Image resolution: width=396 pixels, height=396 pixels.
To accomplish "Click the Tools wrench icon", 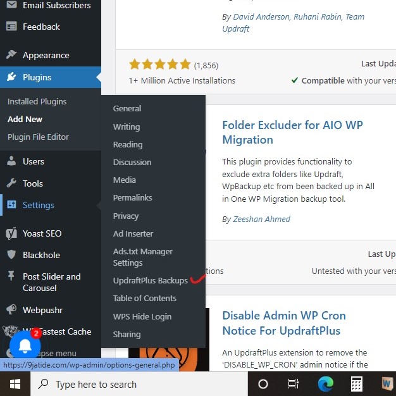I will [x=11, y=183].
